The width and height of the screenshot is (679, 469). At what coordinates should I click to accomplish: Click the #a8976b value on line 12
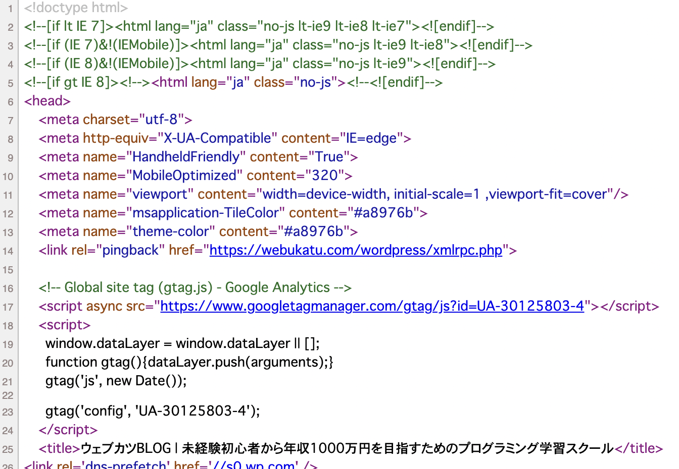tap(384, 213)
